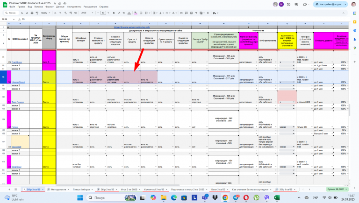359x203 pixels.
Task: Click the Настройки Доступа share button
Action: (x=328, y=4)
